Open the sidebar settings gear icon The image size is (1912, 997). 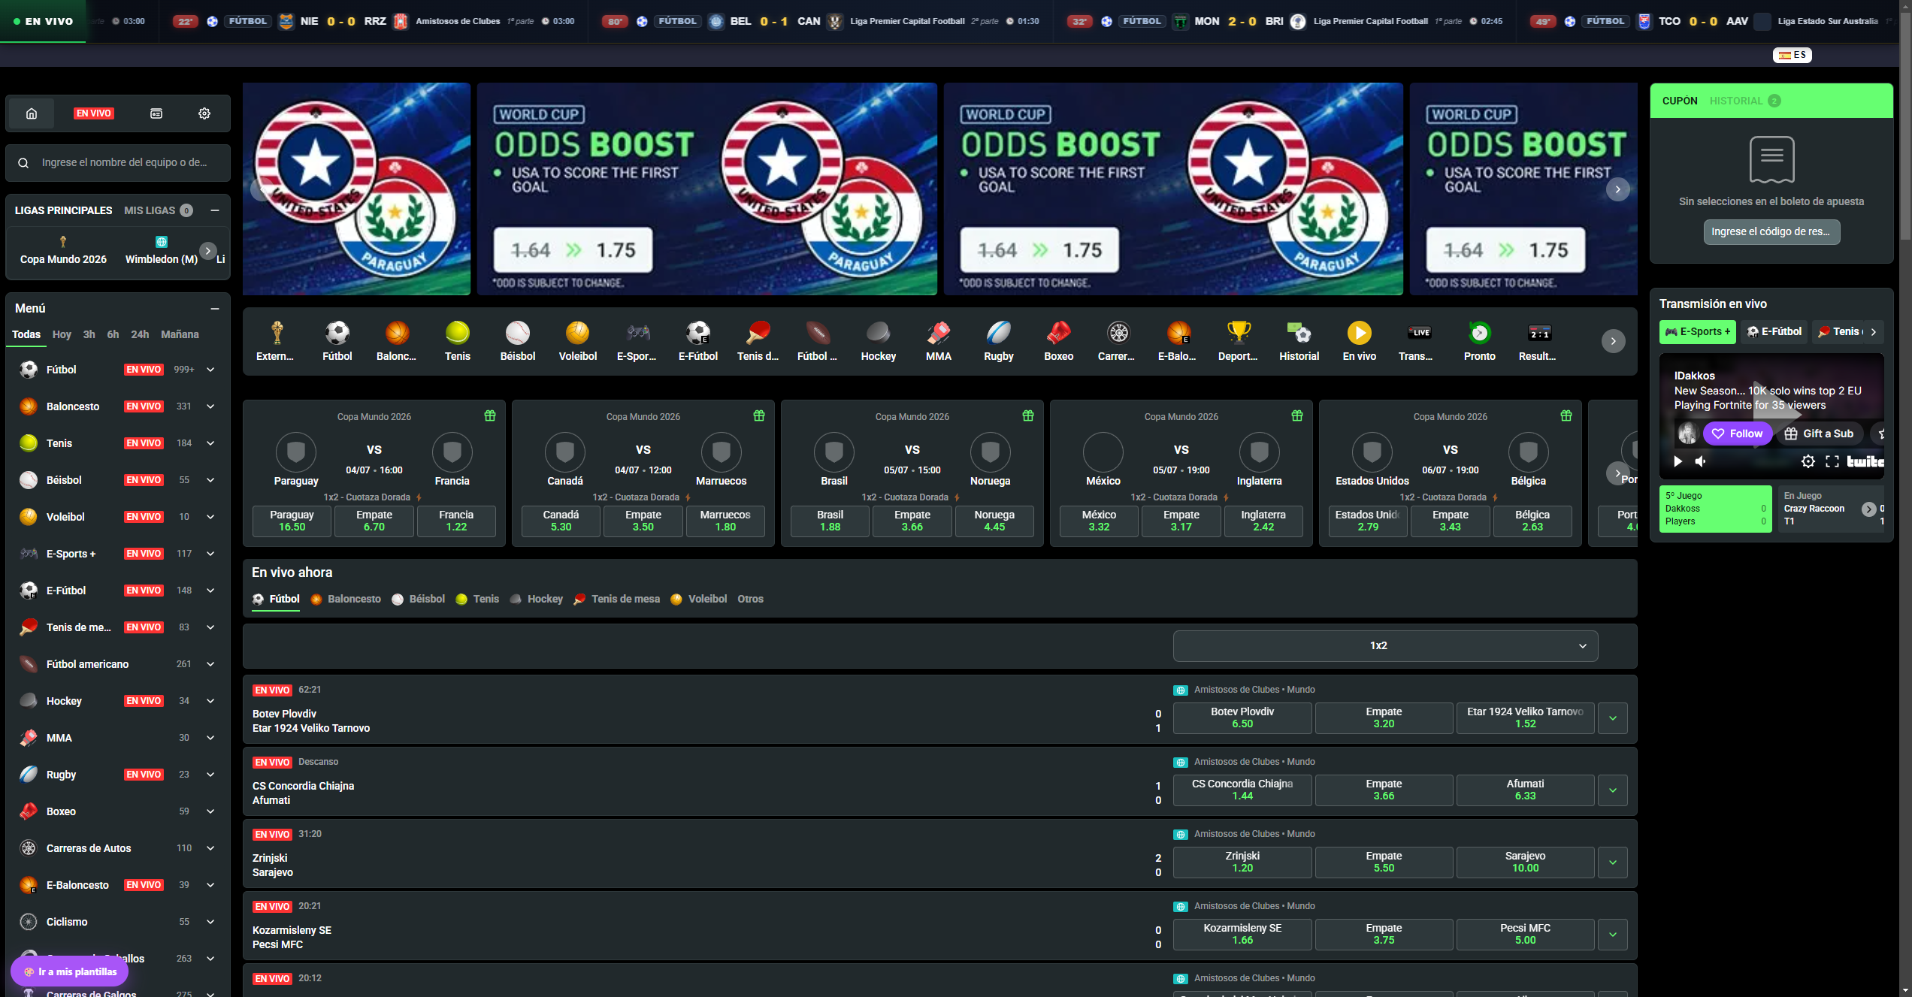204,113
